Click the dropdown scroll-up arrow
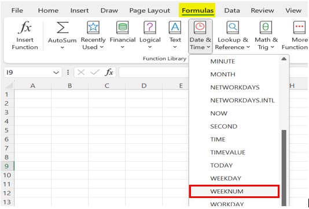This screenshot has width=309, height=209. [284, 58]
